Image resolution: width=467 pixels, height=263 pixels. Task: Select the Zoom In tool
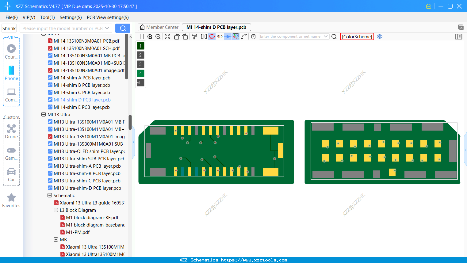[150, 36]
